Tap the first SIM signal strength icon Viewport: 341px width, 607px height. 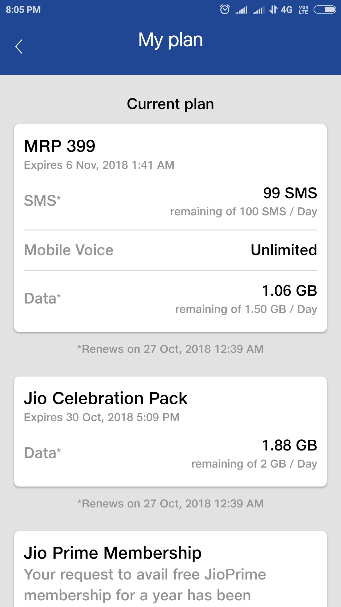(242, 10)
